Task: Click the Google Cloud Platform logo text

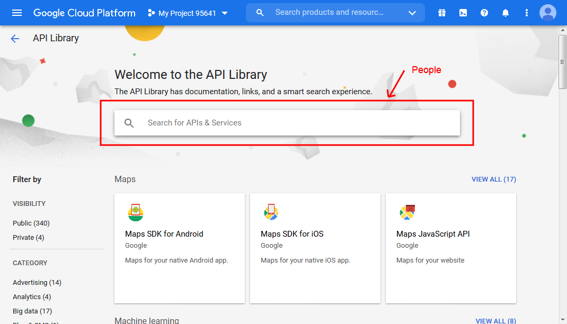Action: (x=84, y=13)
